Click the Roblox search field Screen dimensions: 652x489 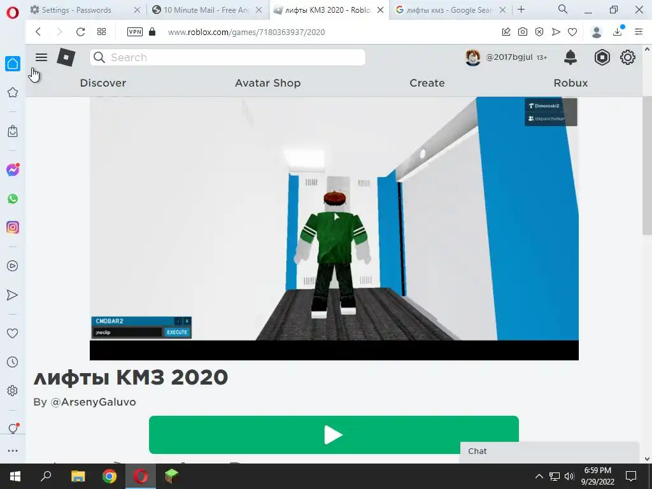tap(227, 57)
